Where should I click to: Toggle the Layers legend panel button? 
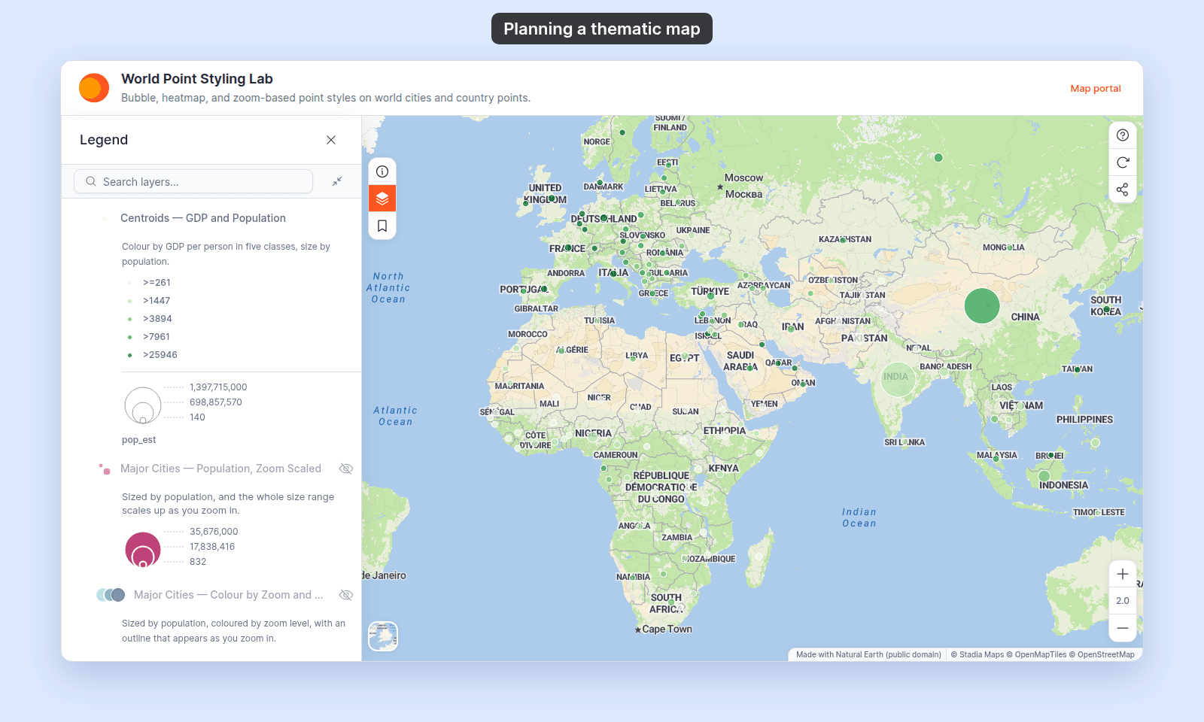pyautogui.click(x=382, y=199)
